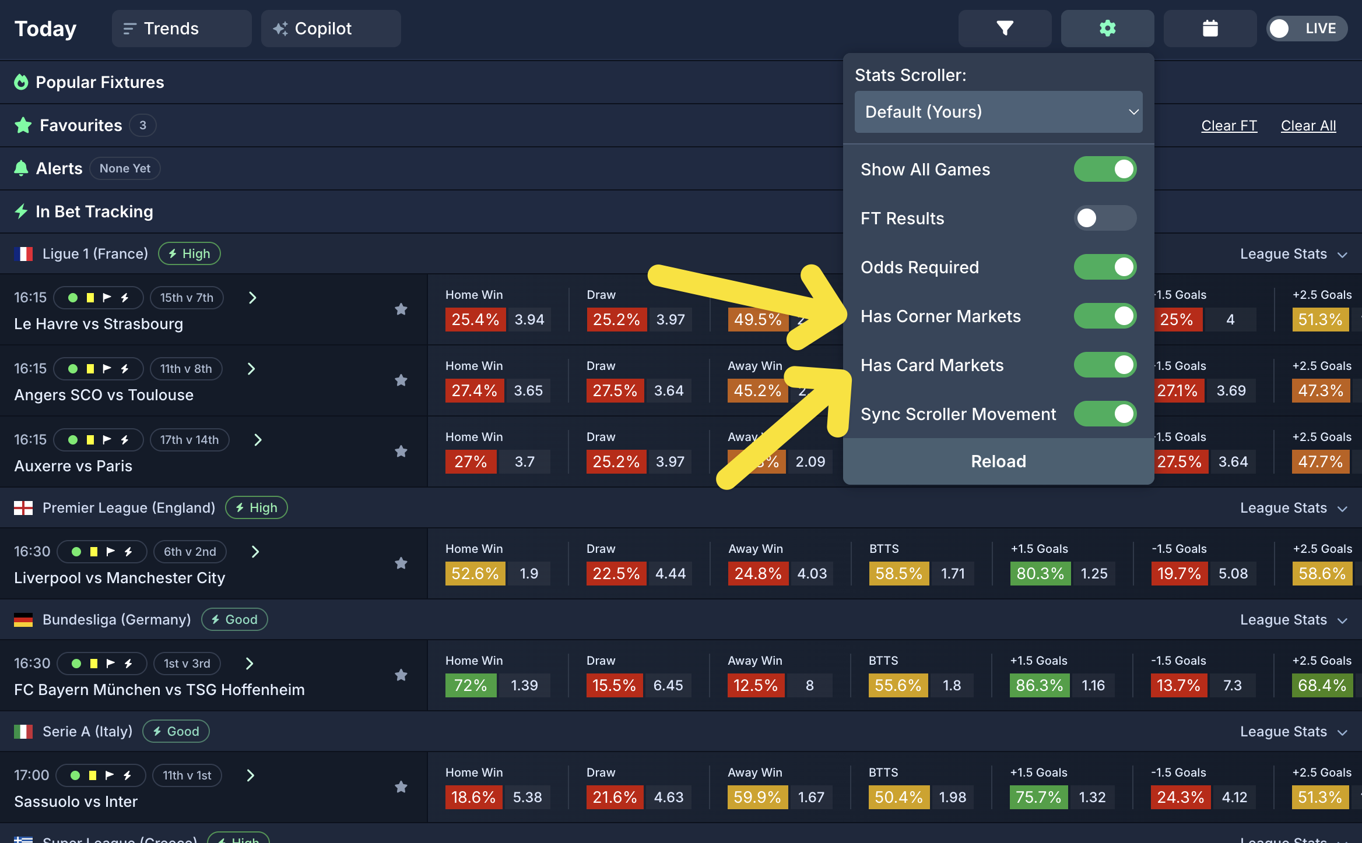
Task: Favourite the Liverpool vs Manchester City match
Action: [x=401, y=563]
